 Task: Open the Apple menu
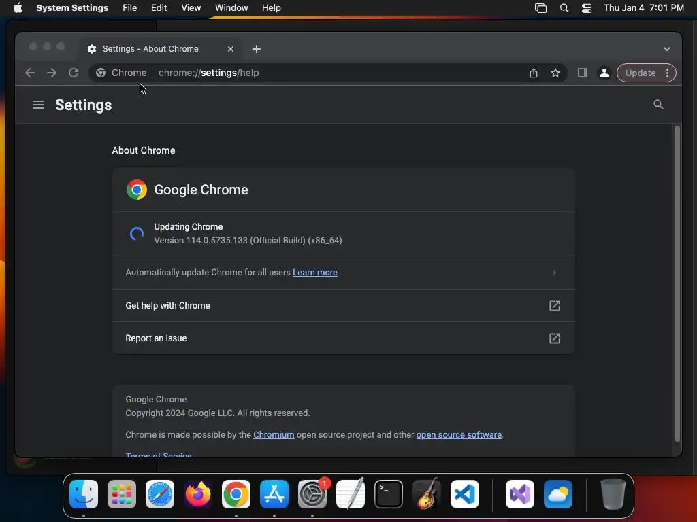click(18, 8)
